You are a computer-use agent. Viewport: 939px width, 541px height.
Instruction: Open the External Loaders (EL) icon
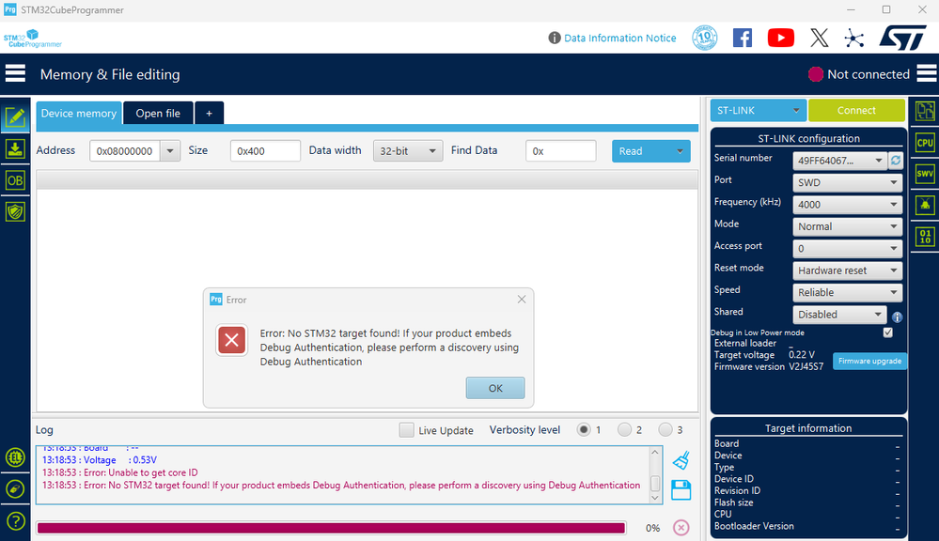tap(15, 457)
